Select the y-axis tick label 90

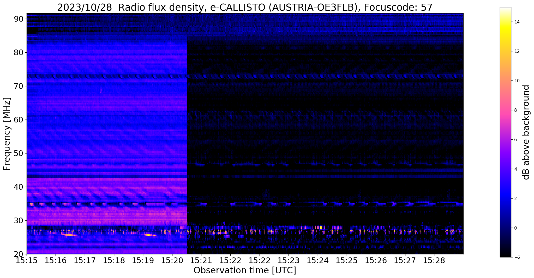click(x=19, y=19)
